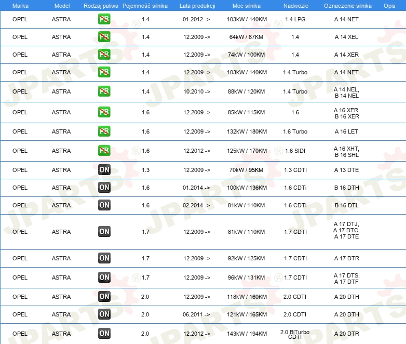This screenshot has width=406, height=344.
Task: Select the 118kW / 160KM power cell
Action: tap(247, 297)
